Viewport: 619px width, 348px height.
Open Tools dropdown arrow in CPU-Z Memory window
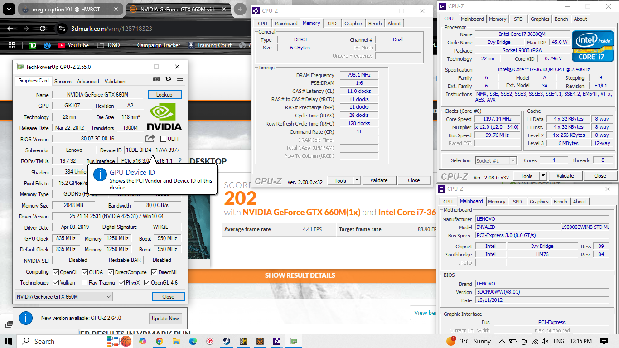click(x=357, y=180)
